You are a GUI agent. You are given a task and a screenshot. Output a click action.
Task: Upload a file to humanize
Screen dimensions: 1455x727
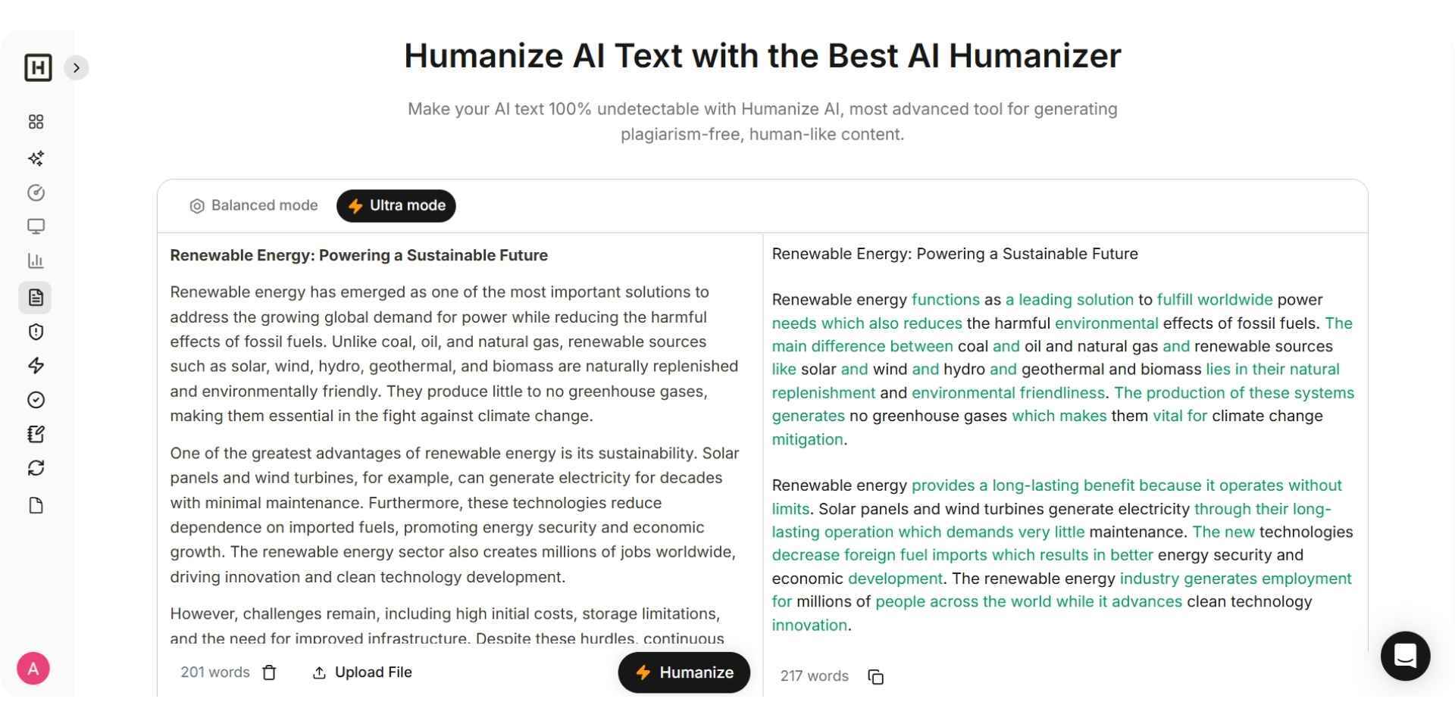361,672
